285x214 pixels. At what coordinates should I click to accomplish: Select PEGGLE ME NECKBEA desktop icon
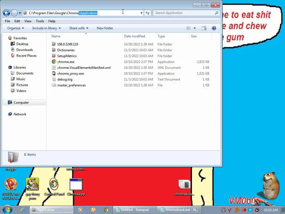tap(11, 189)
